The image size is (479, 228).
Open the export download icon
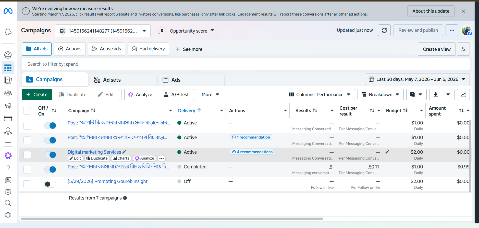click(436, 95)
